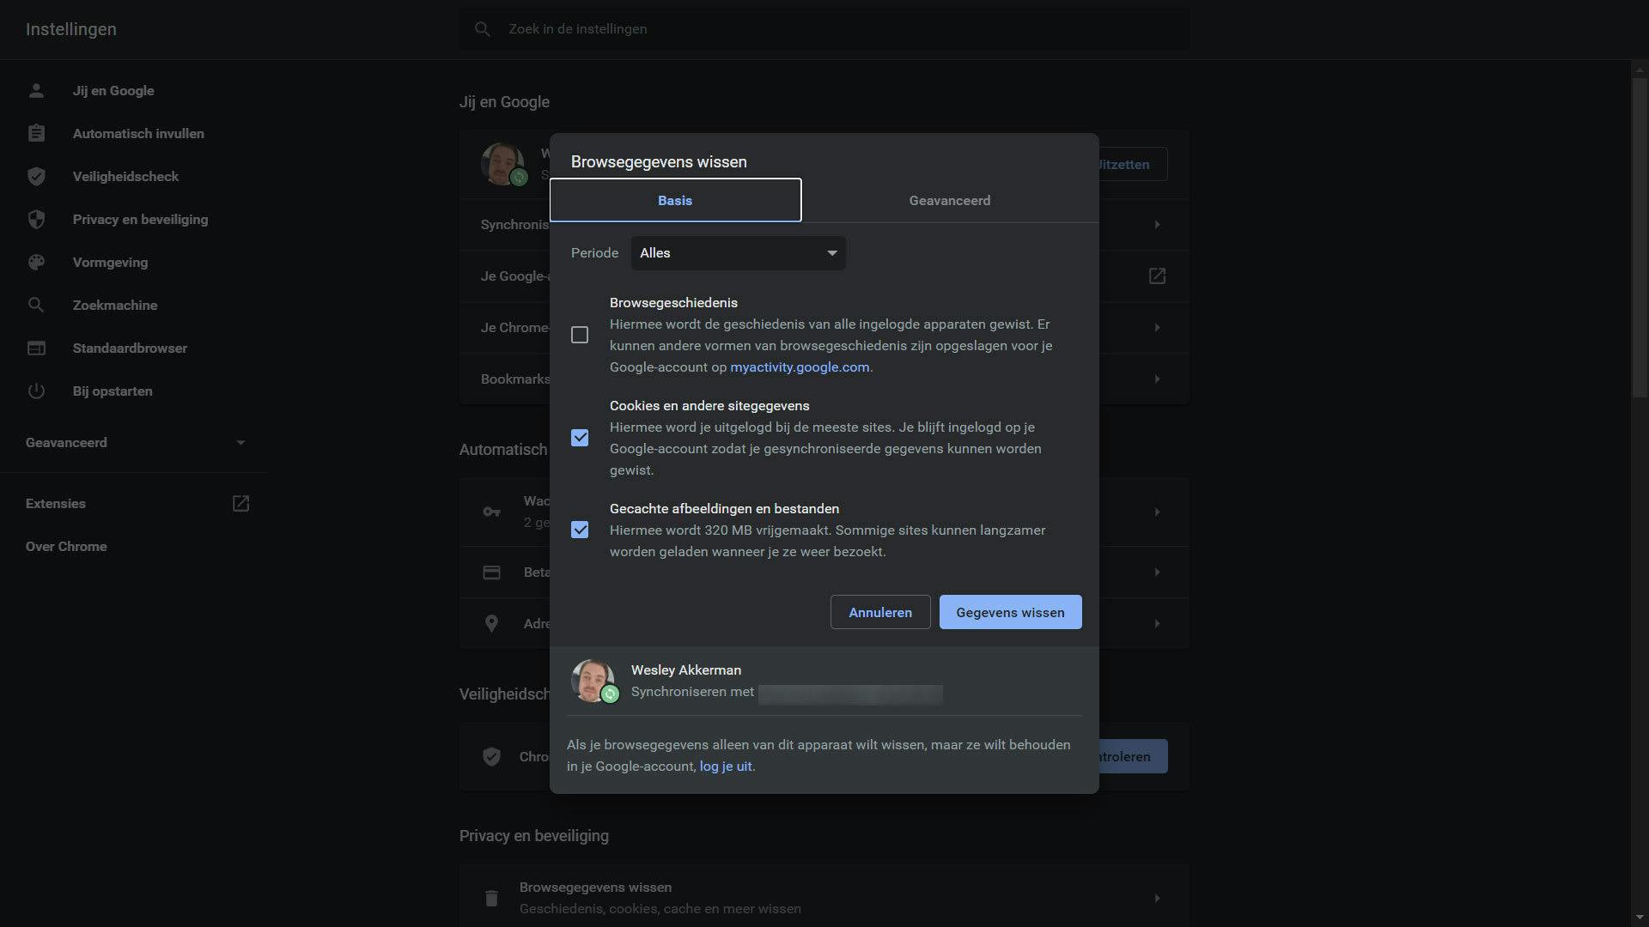Click the Automatisch invullen clipboard icon

(x=36, y=133)
